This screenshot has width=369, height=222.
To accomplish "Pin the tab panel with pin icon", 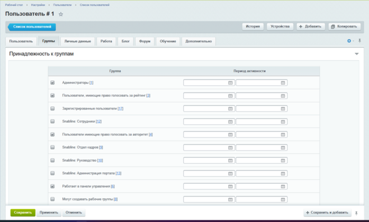I will (x=359, y=41).
